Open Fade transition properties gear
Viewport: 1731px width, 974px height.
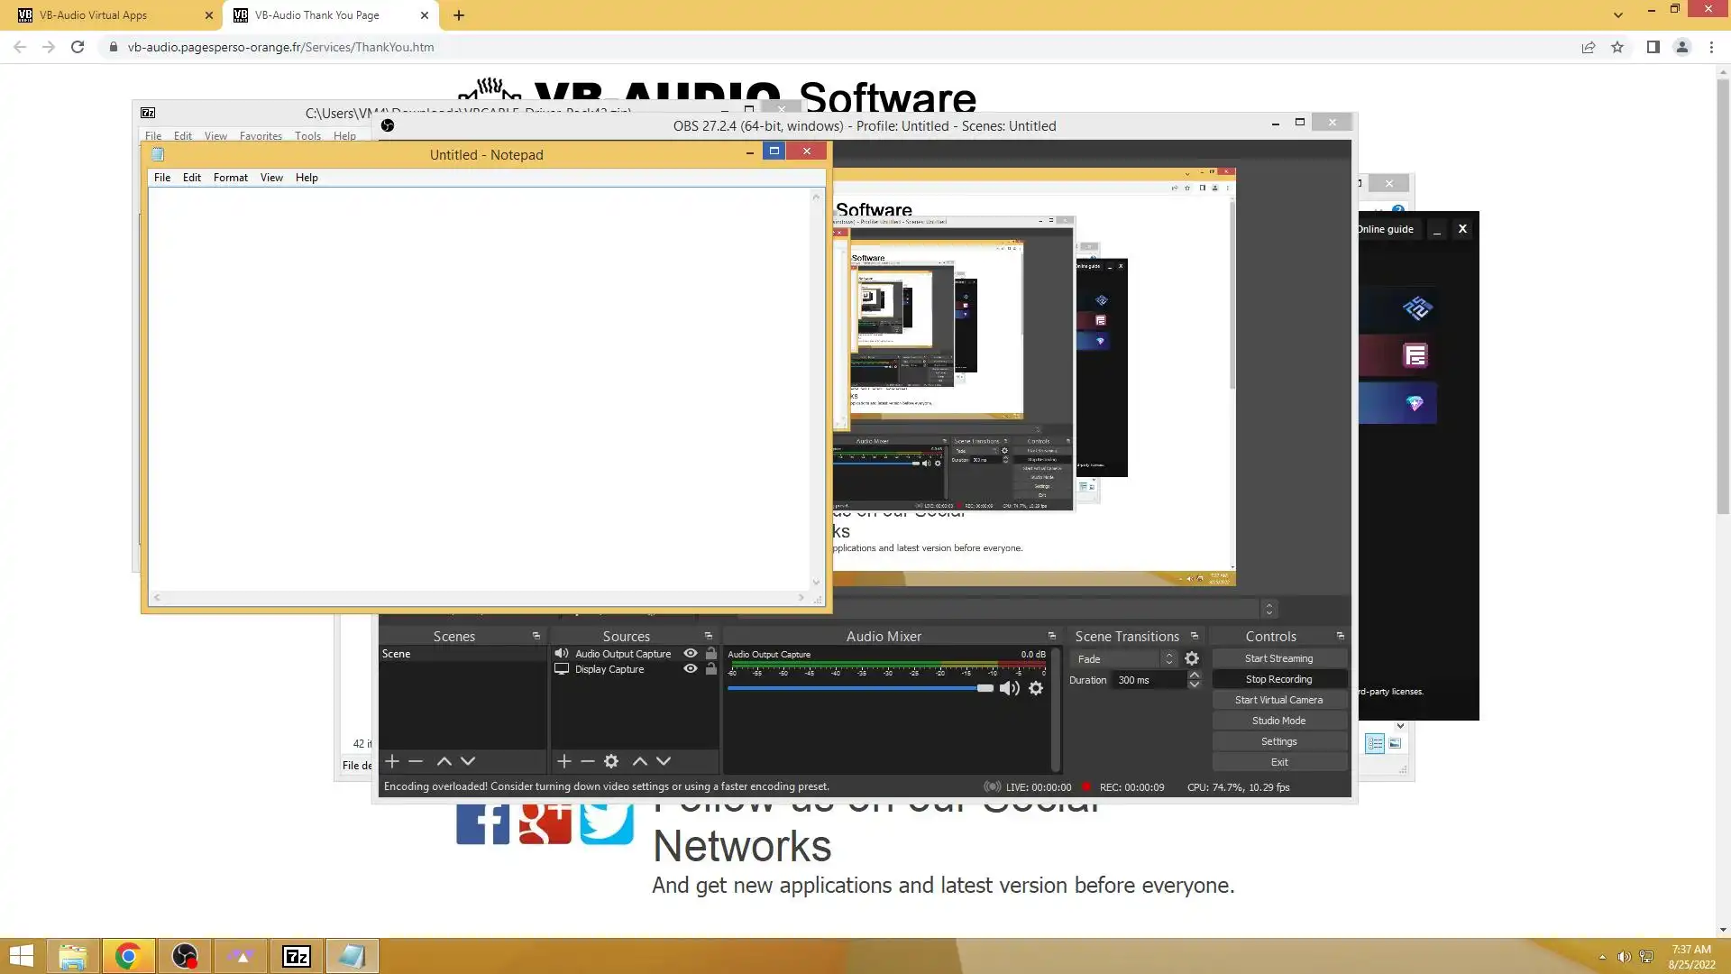(1192, 659)
